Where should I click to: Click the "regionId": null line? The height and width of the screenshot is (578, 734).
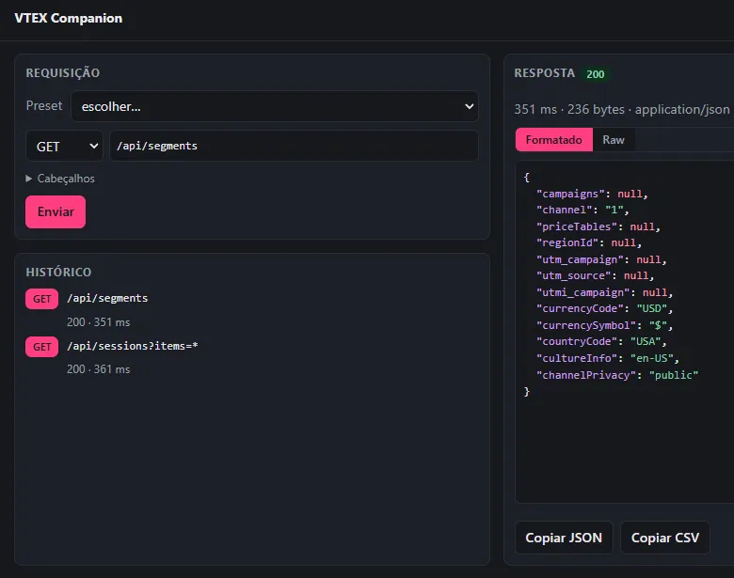(x=588, y=242)
